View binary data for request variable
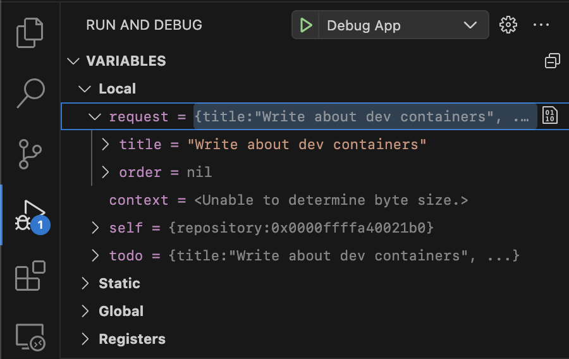Screen dimensions: 569x359 click(550, 116)
